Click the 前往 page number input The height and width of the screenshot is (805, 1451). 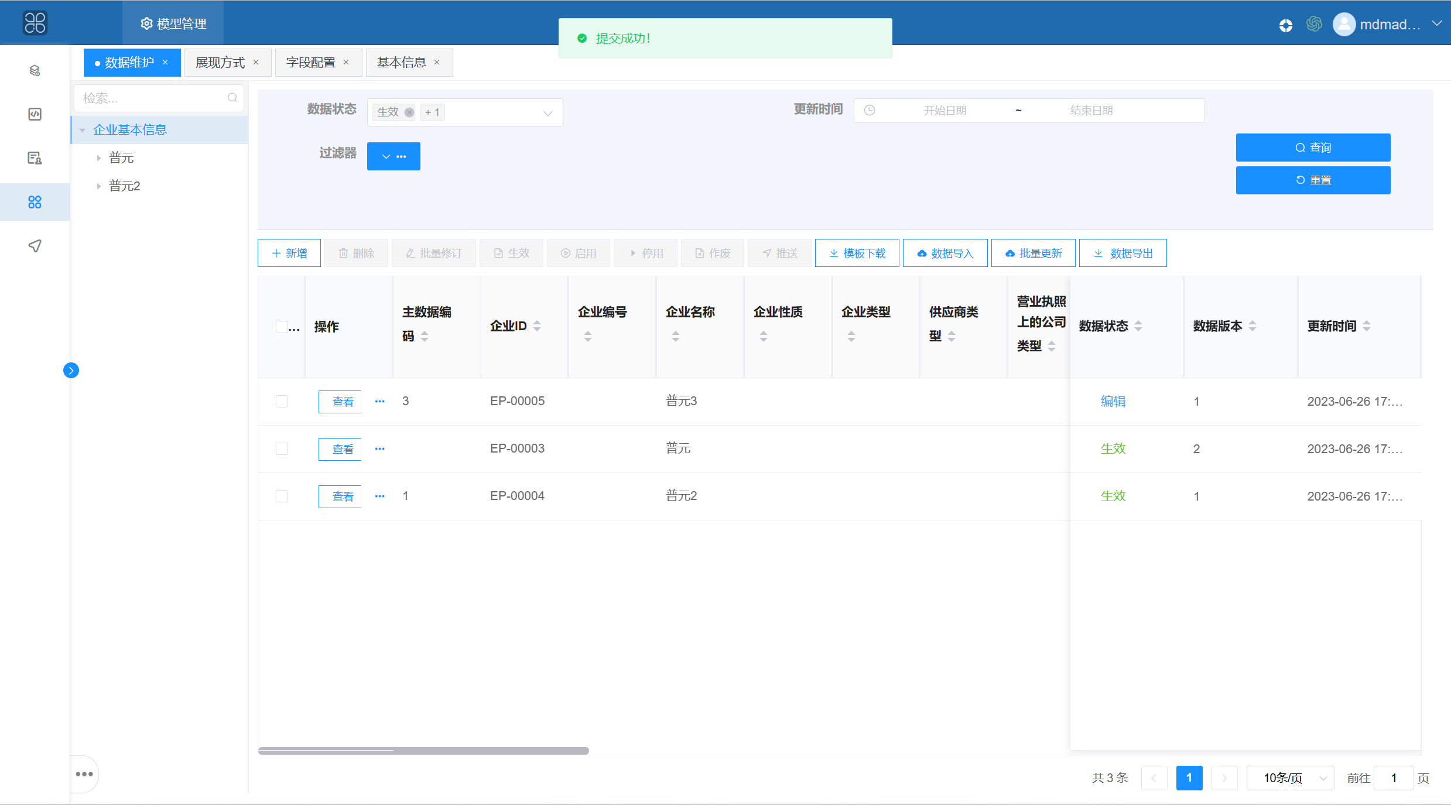(x=1394, y=777)
